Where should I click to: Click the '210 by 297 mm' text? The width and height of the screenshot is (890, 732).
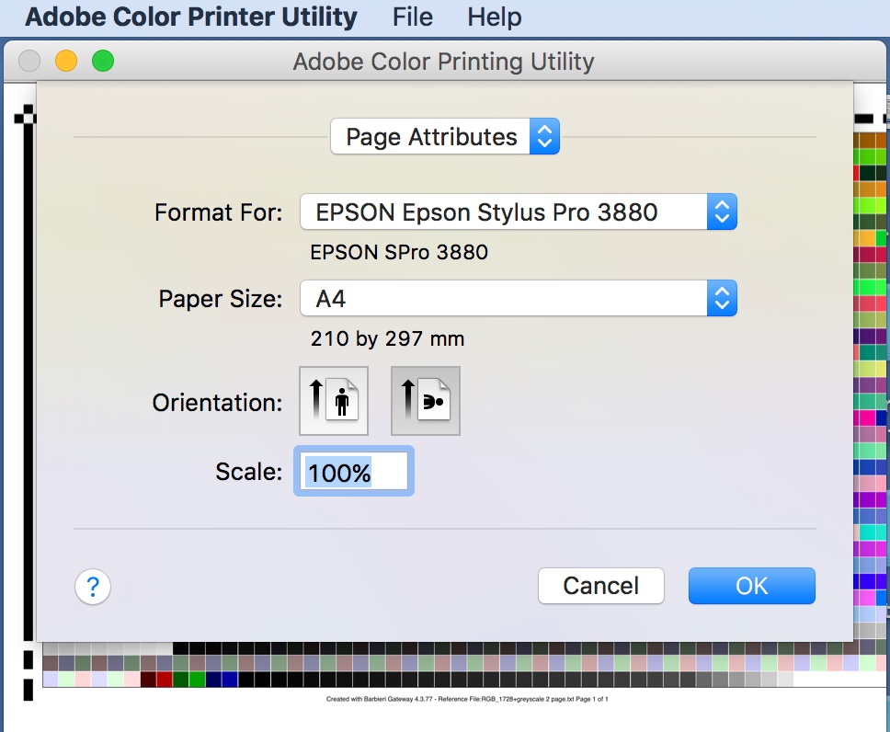(388, 339)
